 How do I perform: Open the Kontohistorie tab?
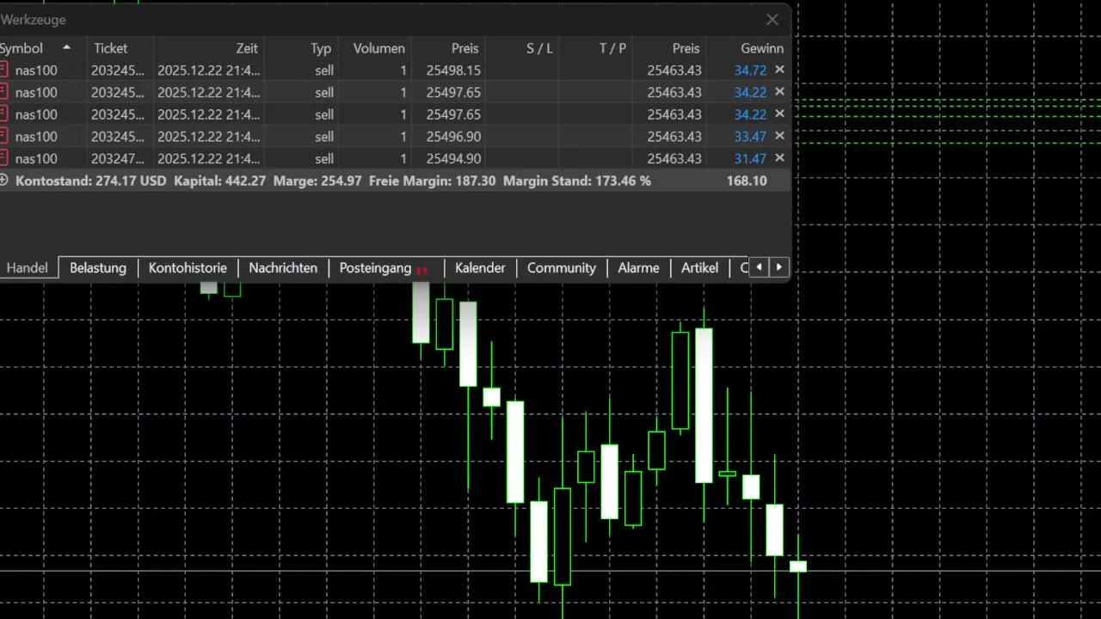coord(188,267)
